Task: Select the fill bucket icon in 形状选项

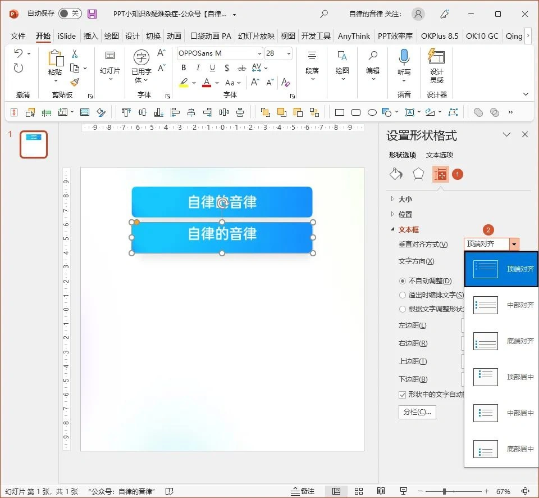Action: [x=396, y=174]
